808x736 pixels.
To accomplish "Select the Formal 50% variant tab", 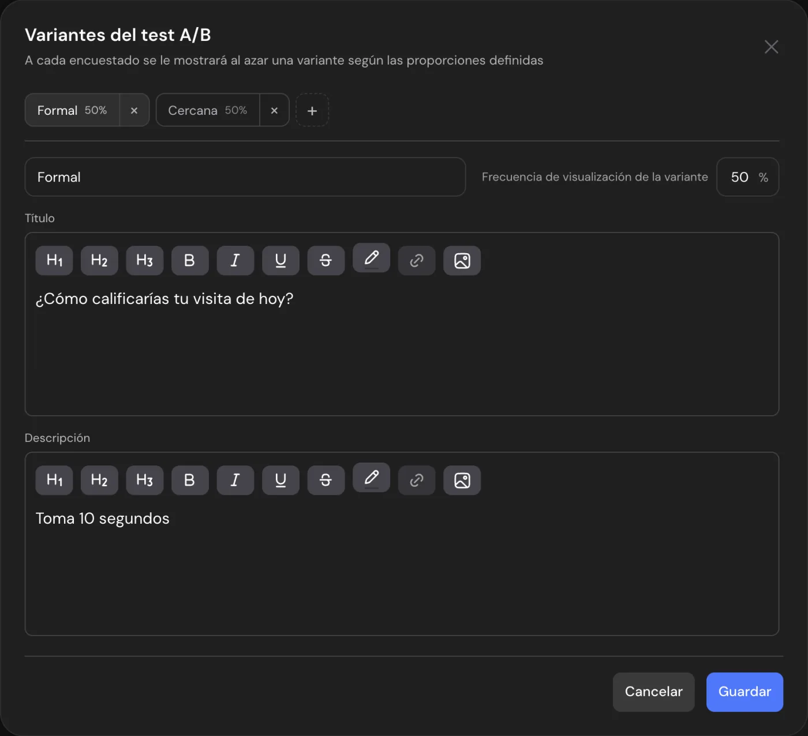I will (72, 110).
